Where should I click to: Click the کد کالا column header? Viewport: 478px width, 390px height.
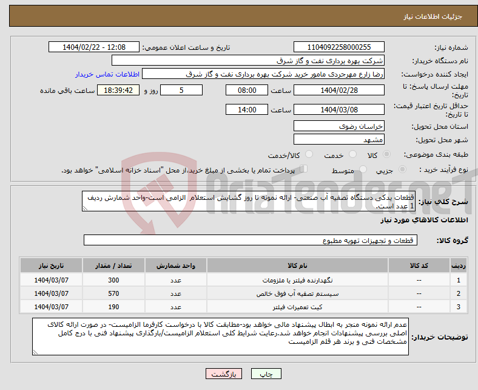pyautogui.click(x=419, y=265)
